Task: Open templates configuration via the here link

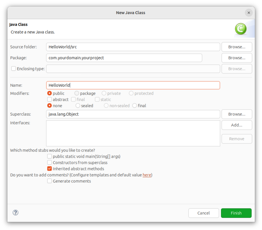Action: (x=147, y=175)
